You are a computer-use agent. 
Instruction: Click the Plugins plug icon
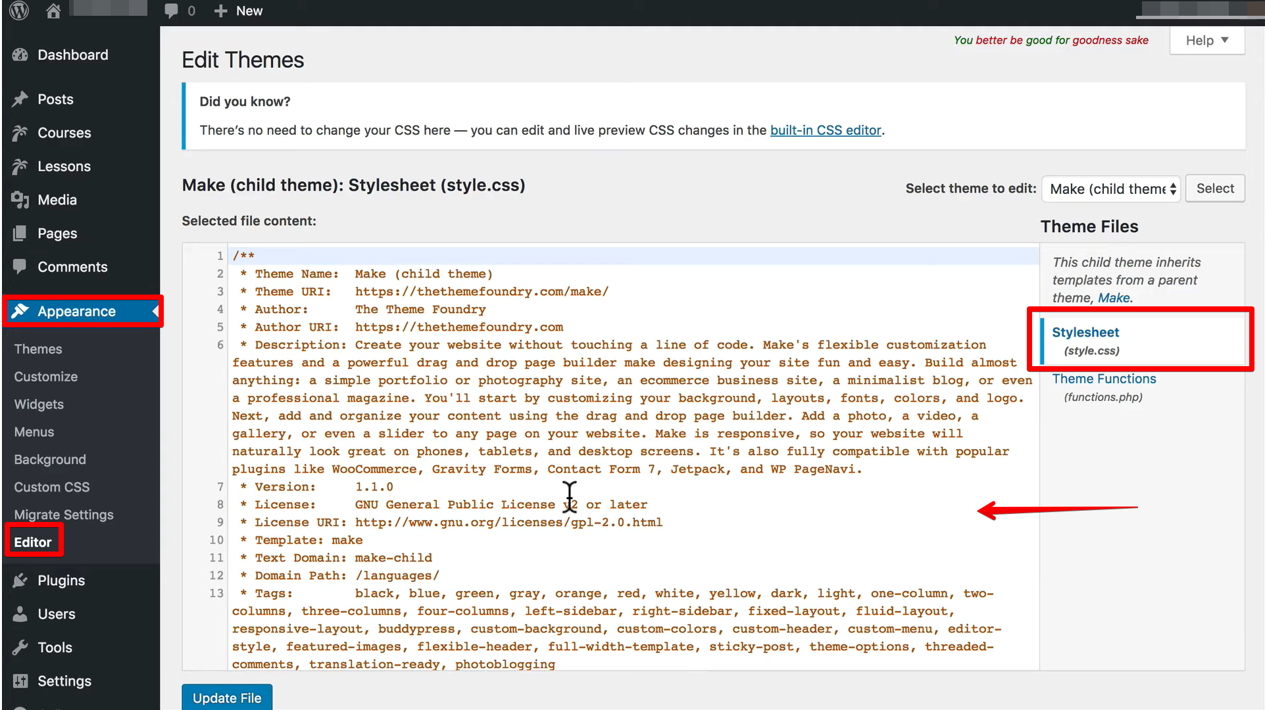pyautogui.click(x=20, y=580)
